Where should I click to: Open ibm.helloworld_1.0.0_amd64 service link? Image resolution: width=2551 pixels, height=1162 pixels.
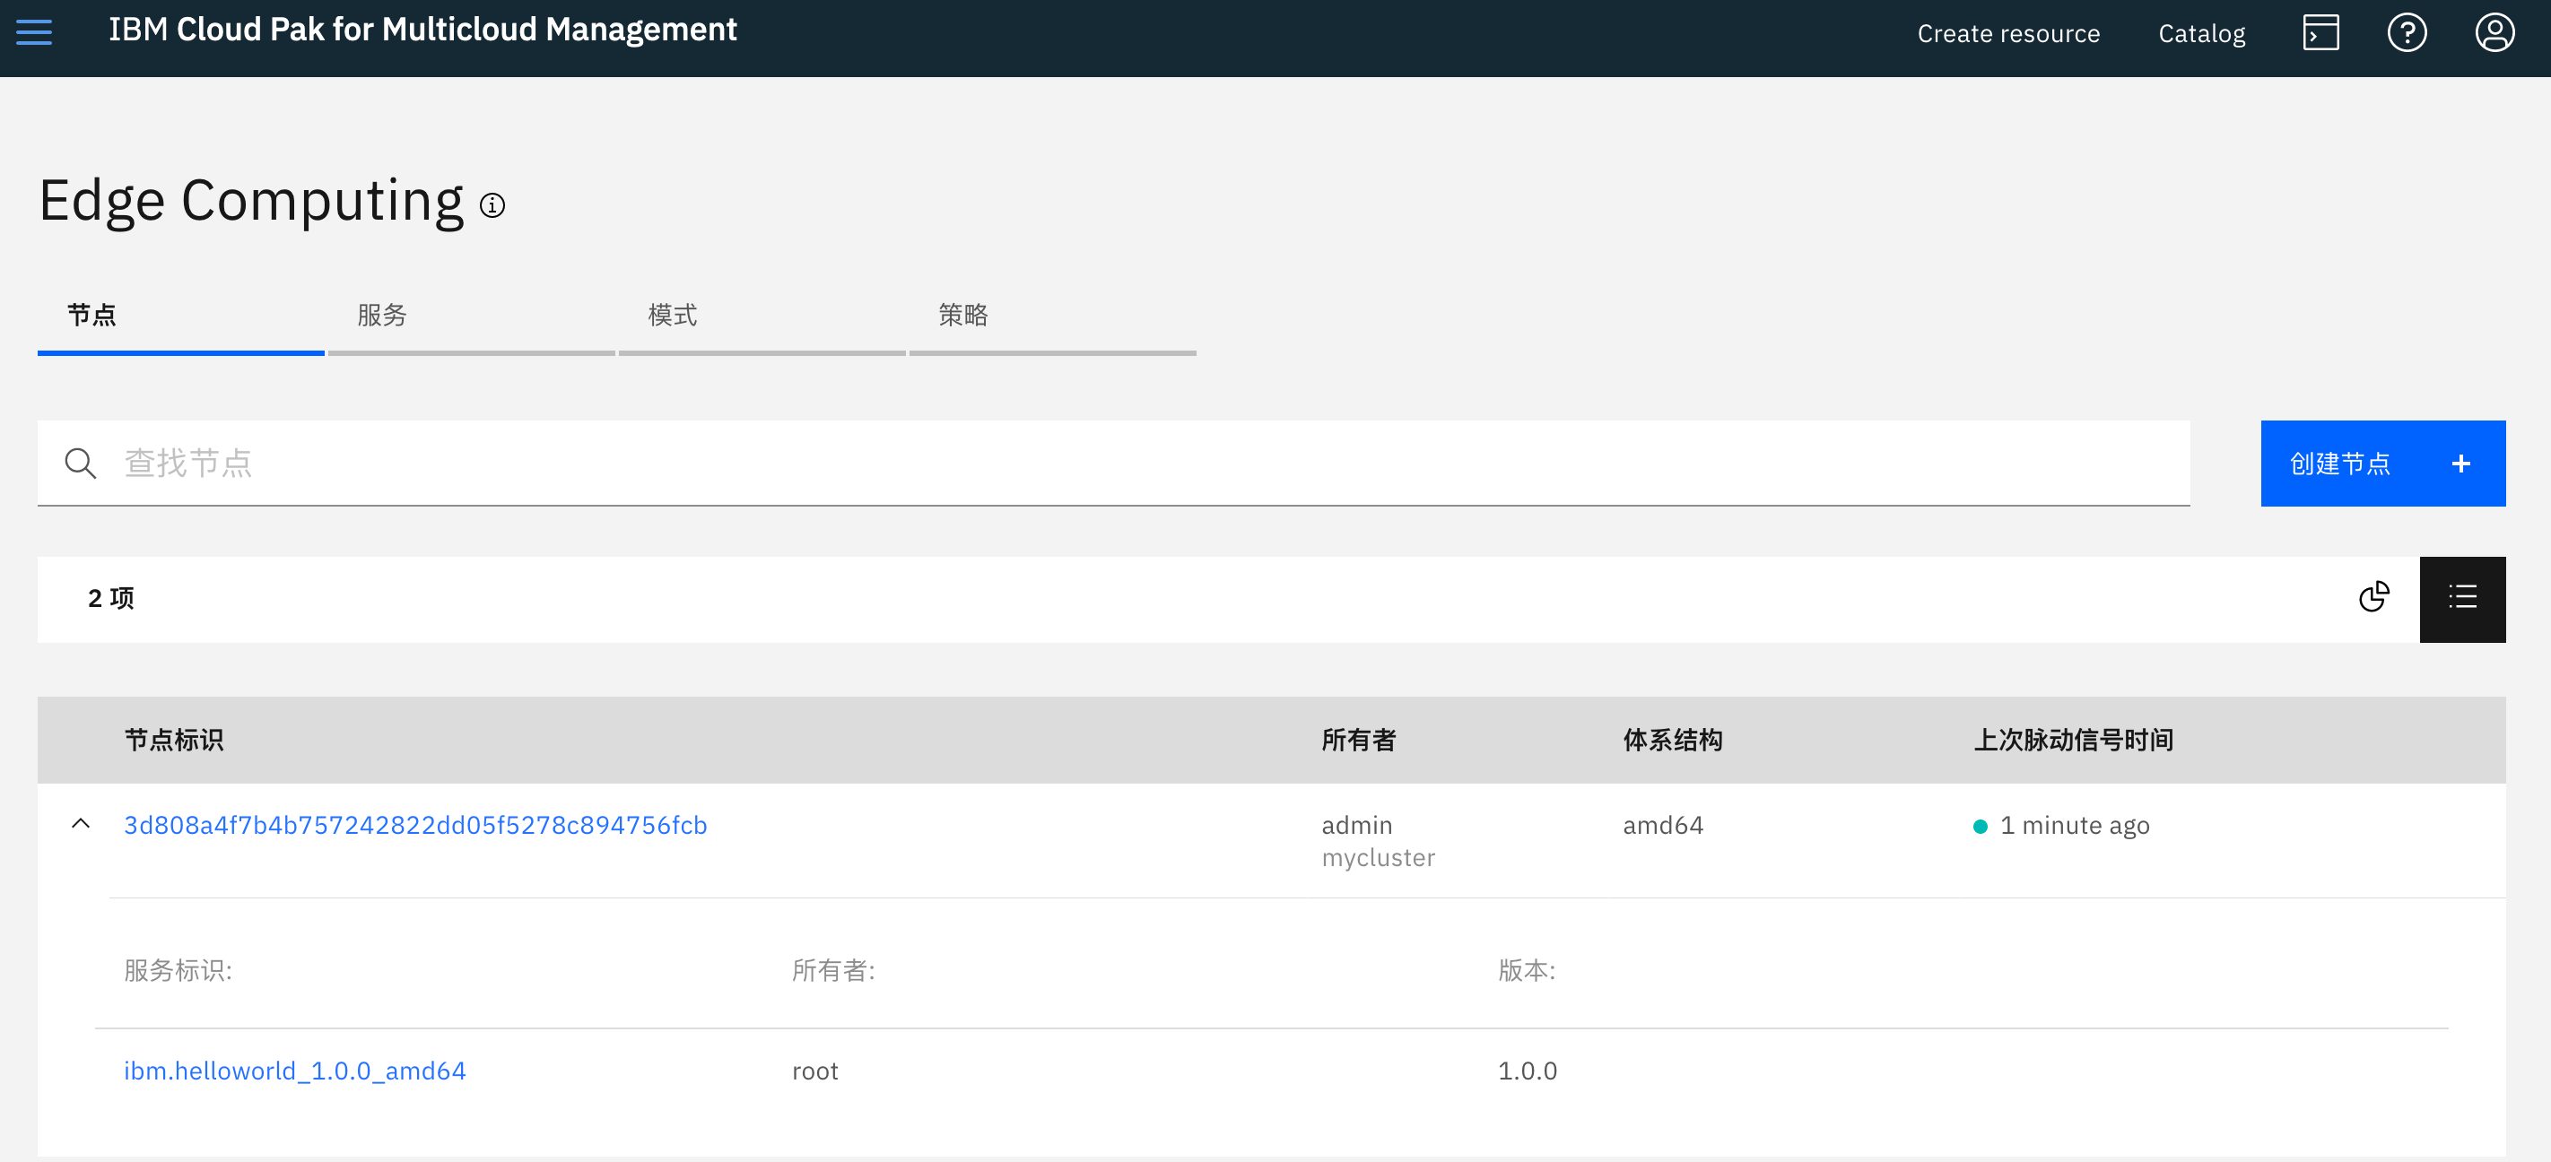click(x=294, y=1070)
